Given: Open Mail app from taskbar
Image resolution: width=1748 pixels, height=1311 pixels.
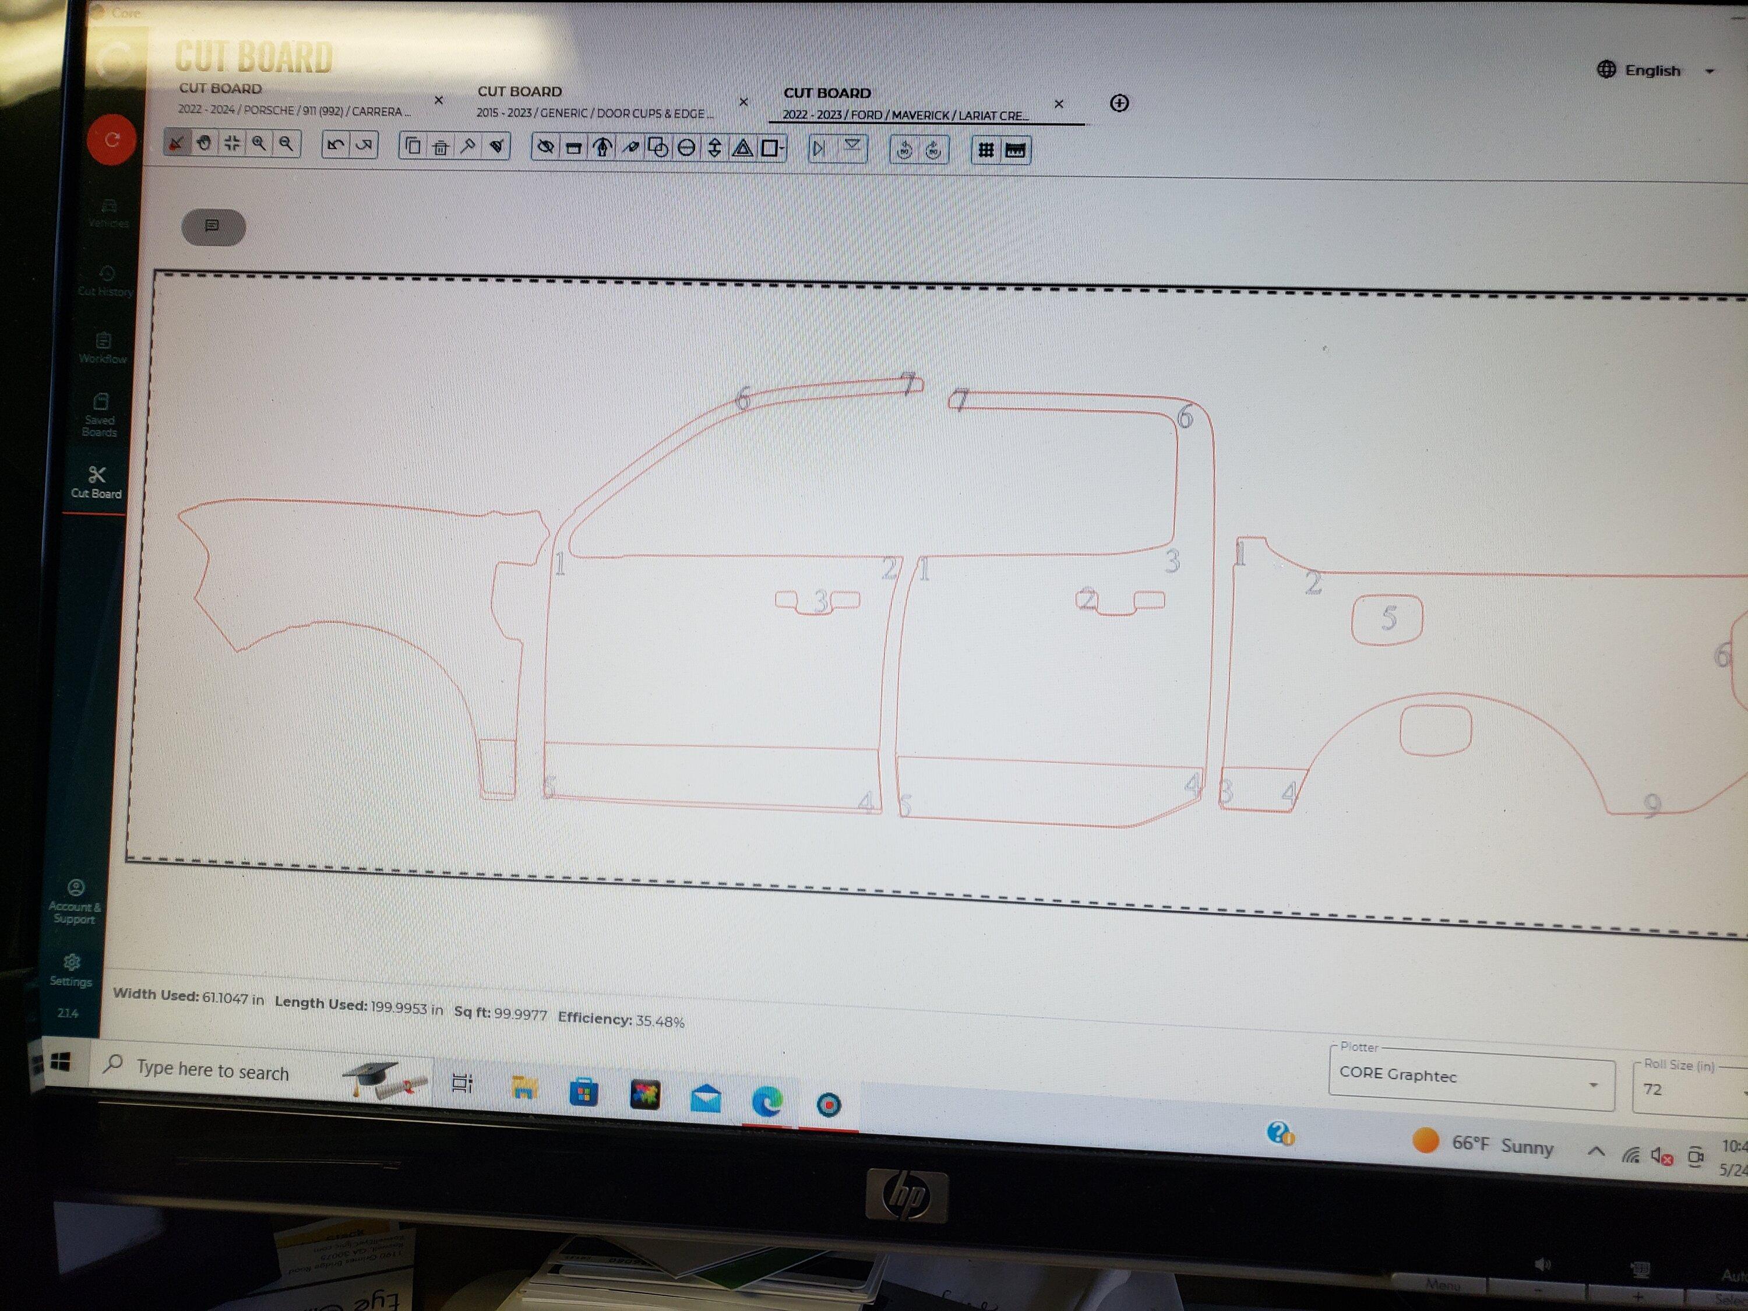Looking at the screenshot, I should click(705, 1098).
